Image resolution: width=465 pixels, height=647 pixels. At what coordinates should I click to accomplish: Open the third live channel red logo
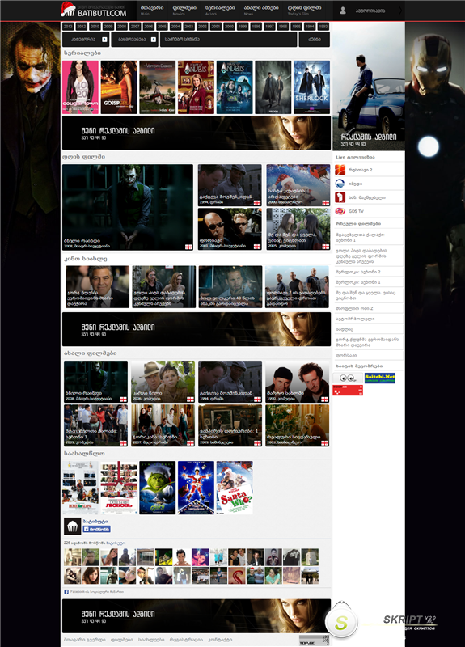(340, 197)
